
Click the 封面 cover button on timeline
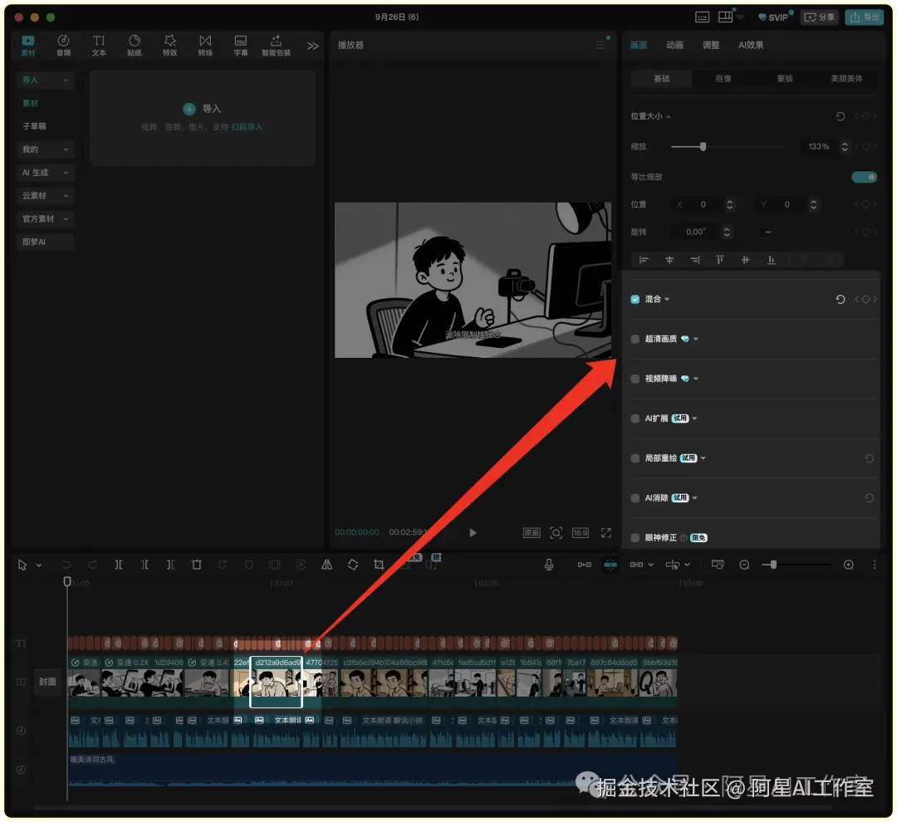click(x=47, y=682)
